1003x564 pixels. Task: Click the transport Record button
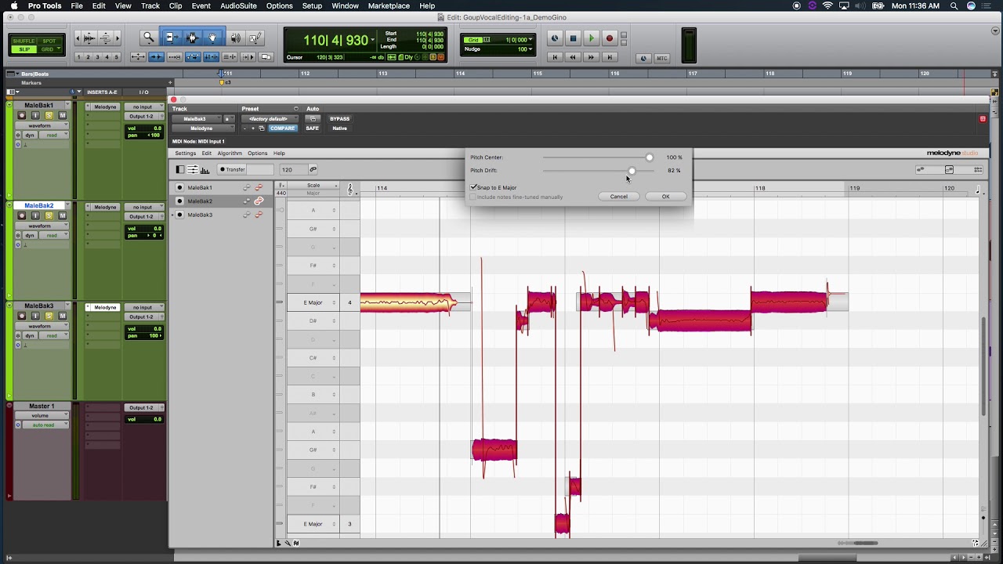[609, 38]
